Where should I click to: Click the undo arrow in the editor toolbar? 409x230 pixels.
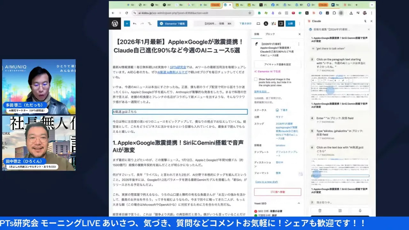[135, 23]
